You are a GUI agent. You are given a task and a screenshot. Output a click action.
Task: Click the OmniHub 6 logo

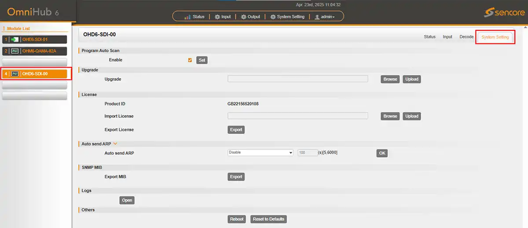pyautogui.click(x=33, y=12)
